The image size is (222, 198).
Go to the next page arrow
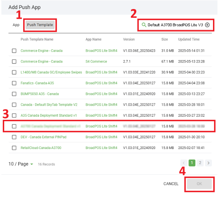coord(208,163)
